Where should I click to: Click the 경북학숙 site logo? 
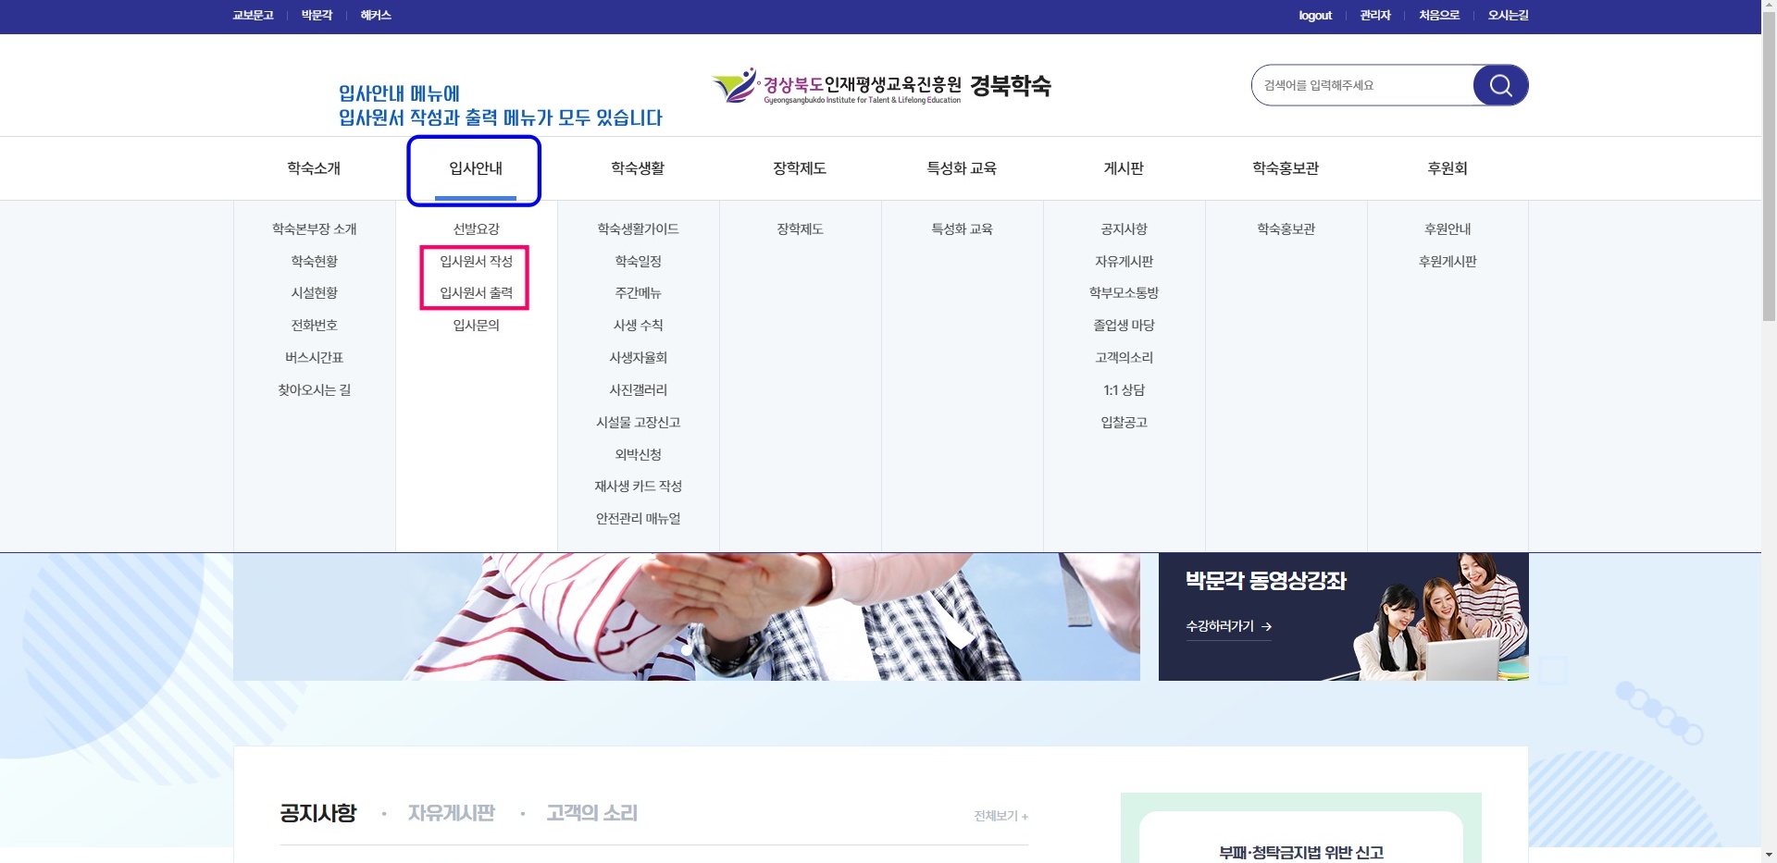[x=880, y=86]
